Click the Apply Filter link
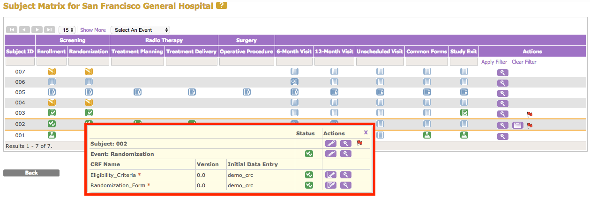590x198 pixels. coord(494,62)
